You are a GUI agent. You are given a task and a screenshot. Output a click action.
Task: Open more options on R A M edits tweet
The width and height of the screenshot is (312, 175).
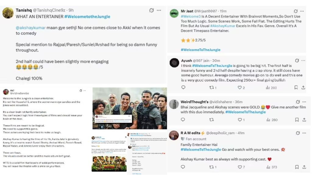pos(304,133)
